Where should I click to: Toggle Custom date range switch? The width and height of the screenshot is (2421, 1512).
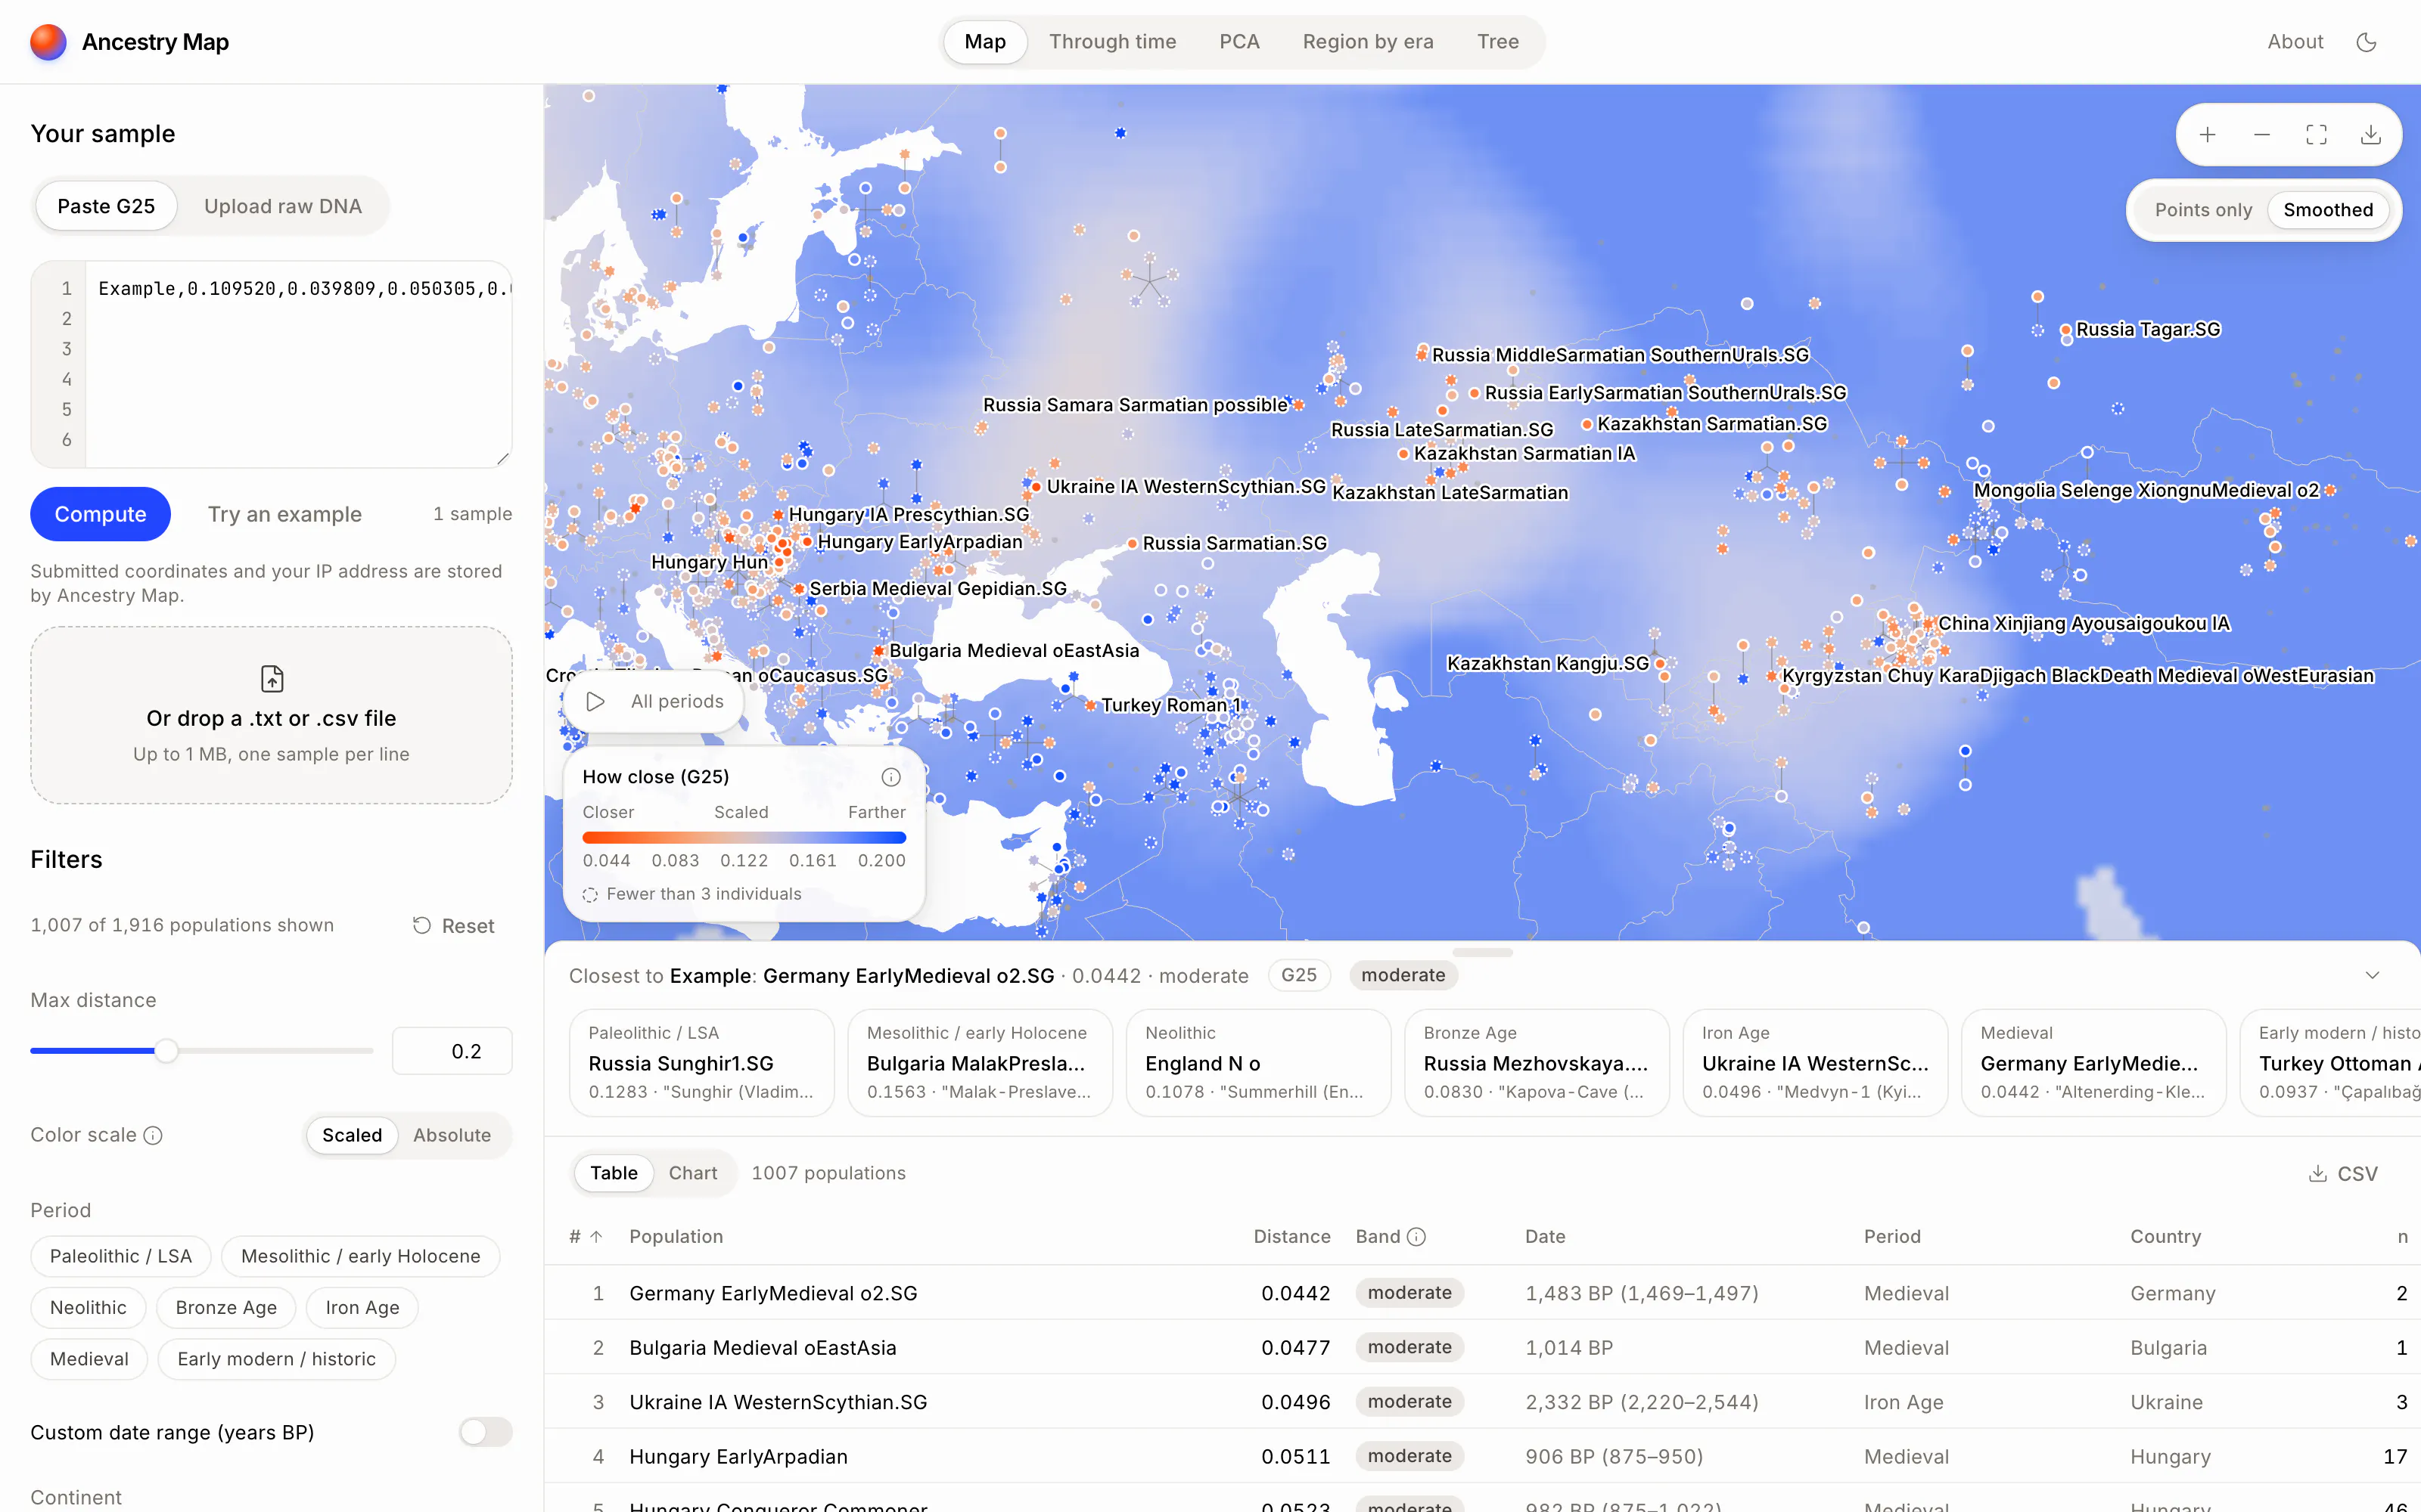(x=485, y=1432)
